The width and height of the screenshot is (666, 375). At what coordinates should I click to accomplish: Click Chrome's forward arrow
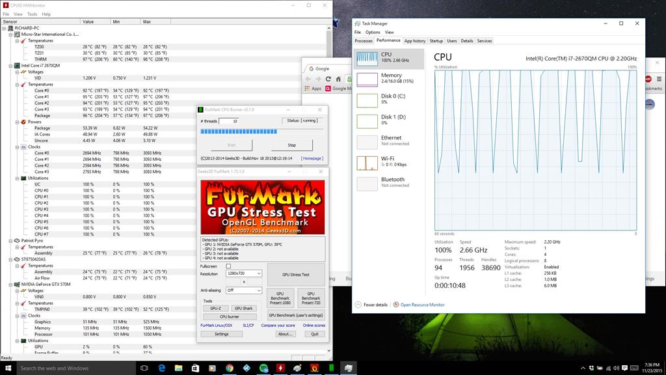pos(318,79)
